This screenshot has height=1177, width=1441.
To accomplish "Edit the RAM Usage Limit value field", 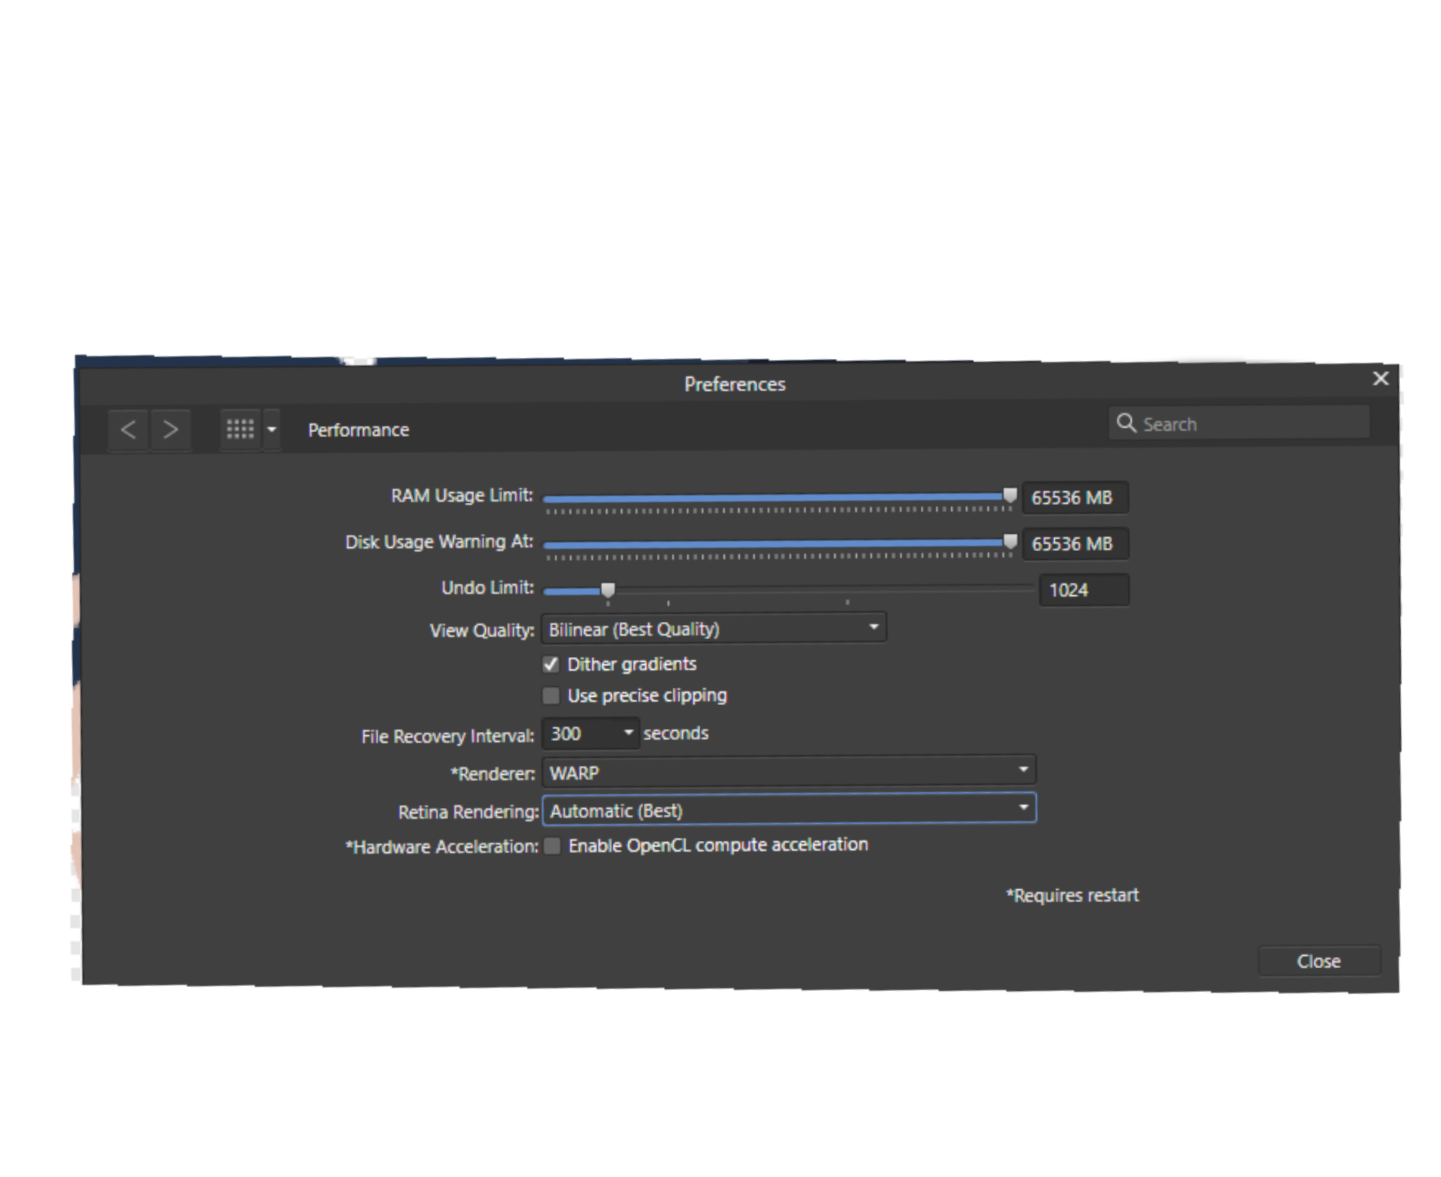I will [x=1075, y=498].
